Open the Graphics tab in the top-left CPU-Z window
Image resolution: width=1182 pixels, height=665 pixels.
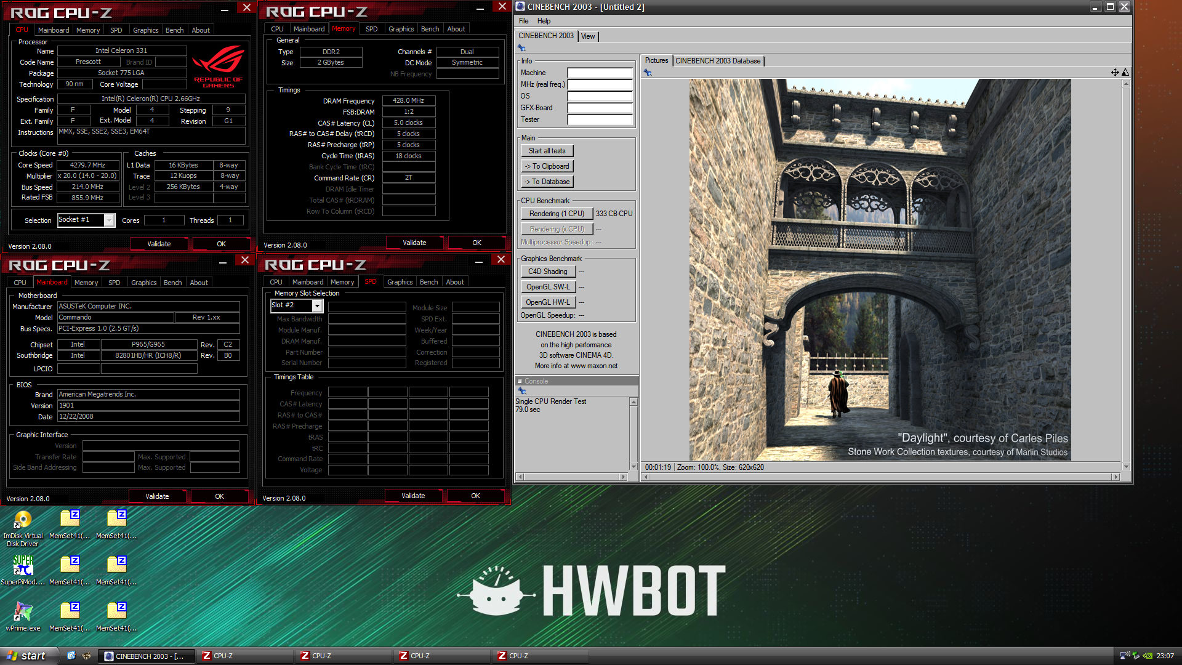tap(146, 30)
